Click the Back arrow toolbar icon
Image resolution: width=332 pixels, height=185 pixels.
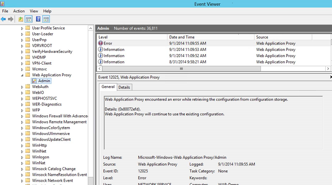[4, 19]
